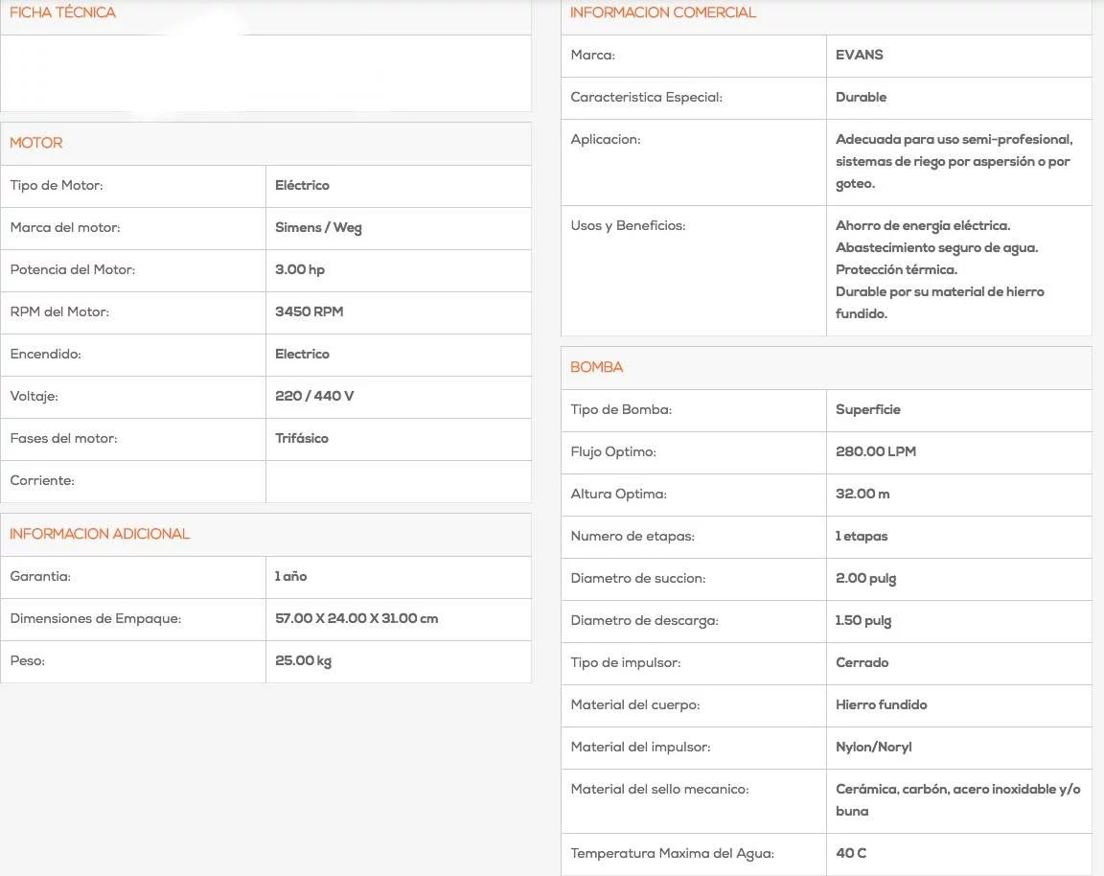Click the 32.00 m optimal height value
Viewport: 1104px width, 876px height.
862,494
